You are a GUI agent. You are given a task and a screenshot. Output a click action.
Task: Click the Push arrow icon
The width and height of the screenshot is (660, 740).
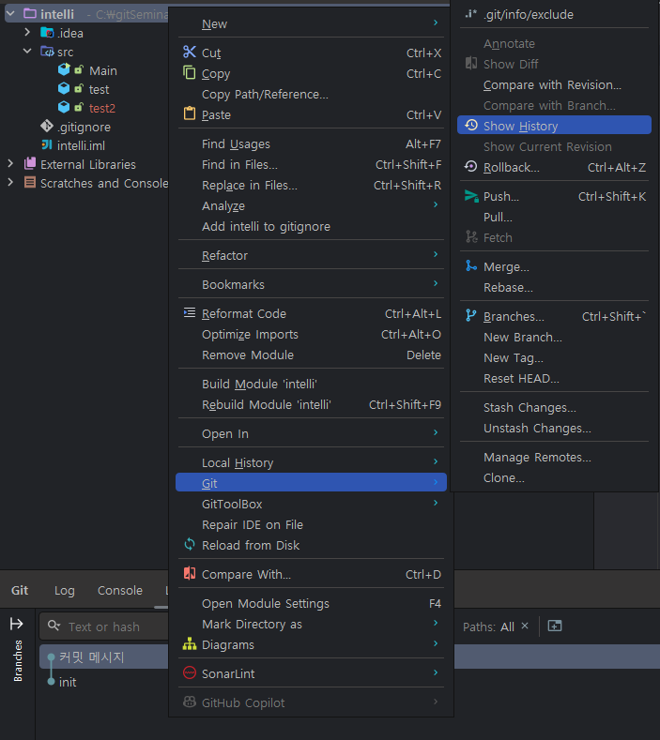click(x=471, y=196)
